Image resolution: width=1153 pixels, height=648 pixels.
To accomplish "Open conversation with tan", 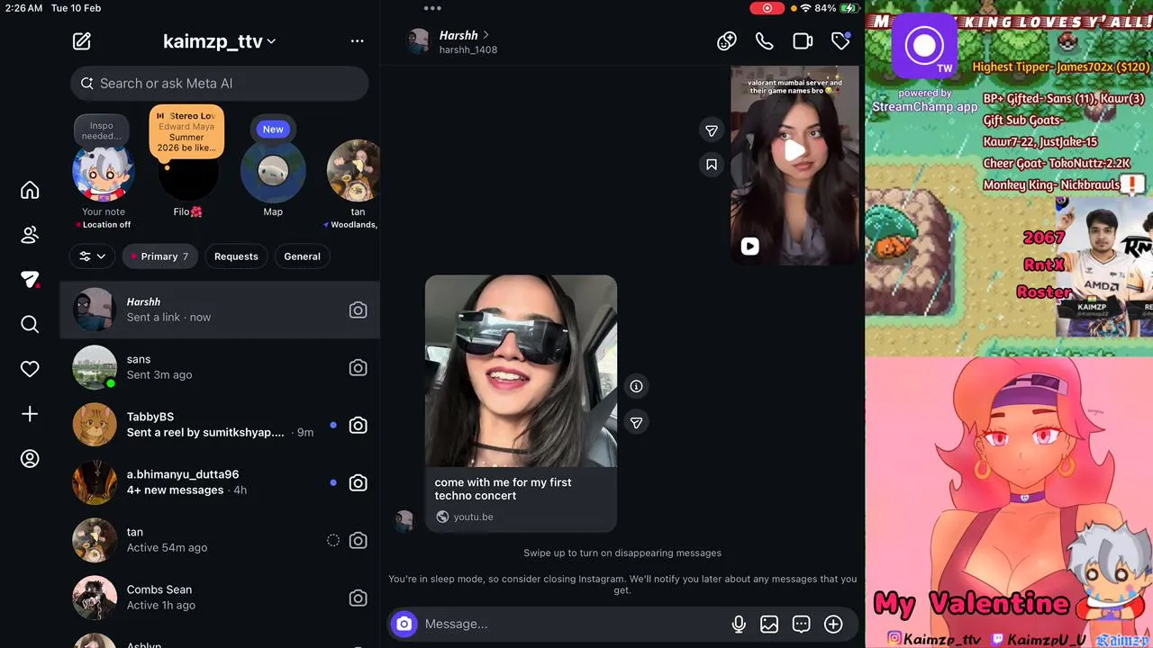I will (x=220, y=540).
